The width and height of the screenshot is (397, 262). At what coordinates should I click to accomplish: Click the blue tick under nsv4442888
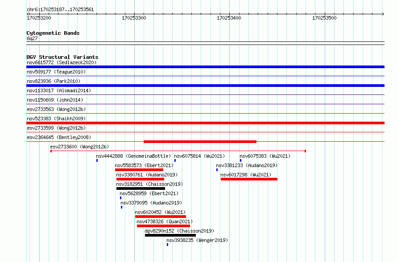pyautogui.click(x=97, y=160)
